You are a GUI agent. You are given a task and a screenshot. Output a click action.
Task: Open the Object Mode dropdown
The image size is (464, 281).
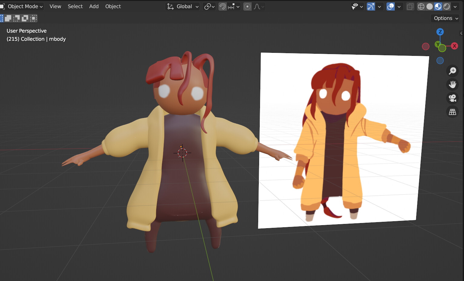pyautogui.click(x=21, y=6)
